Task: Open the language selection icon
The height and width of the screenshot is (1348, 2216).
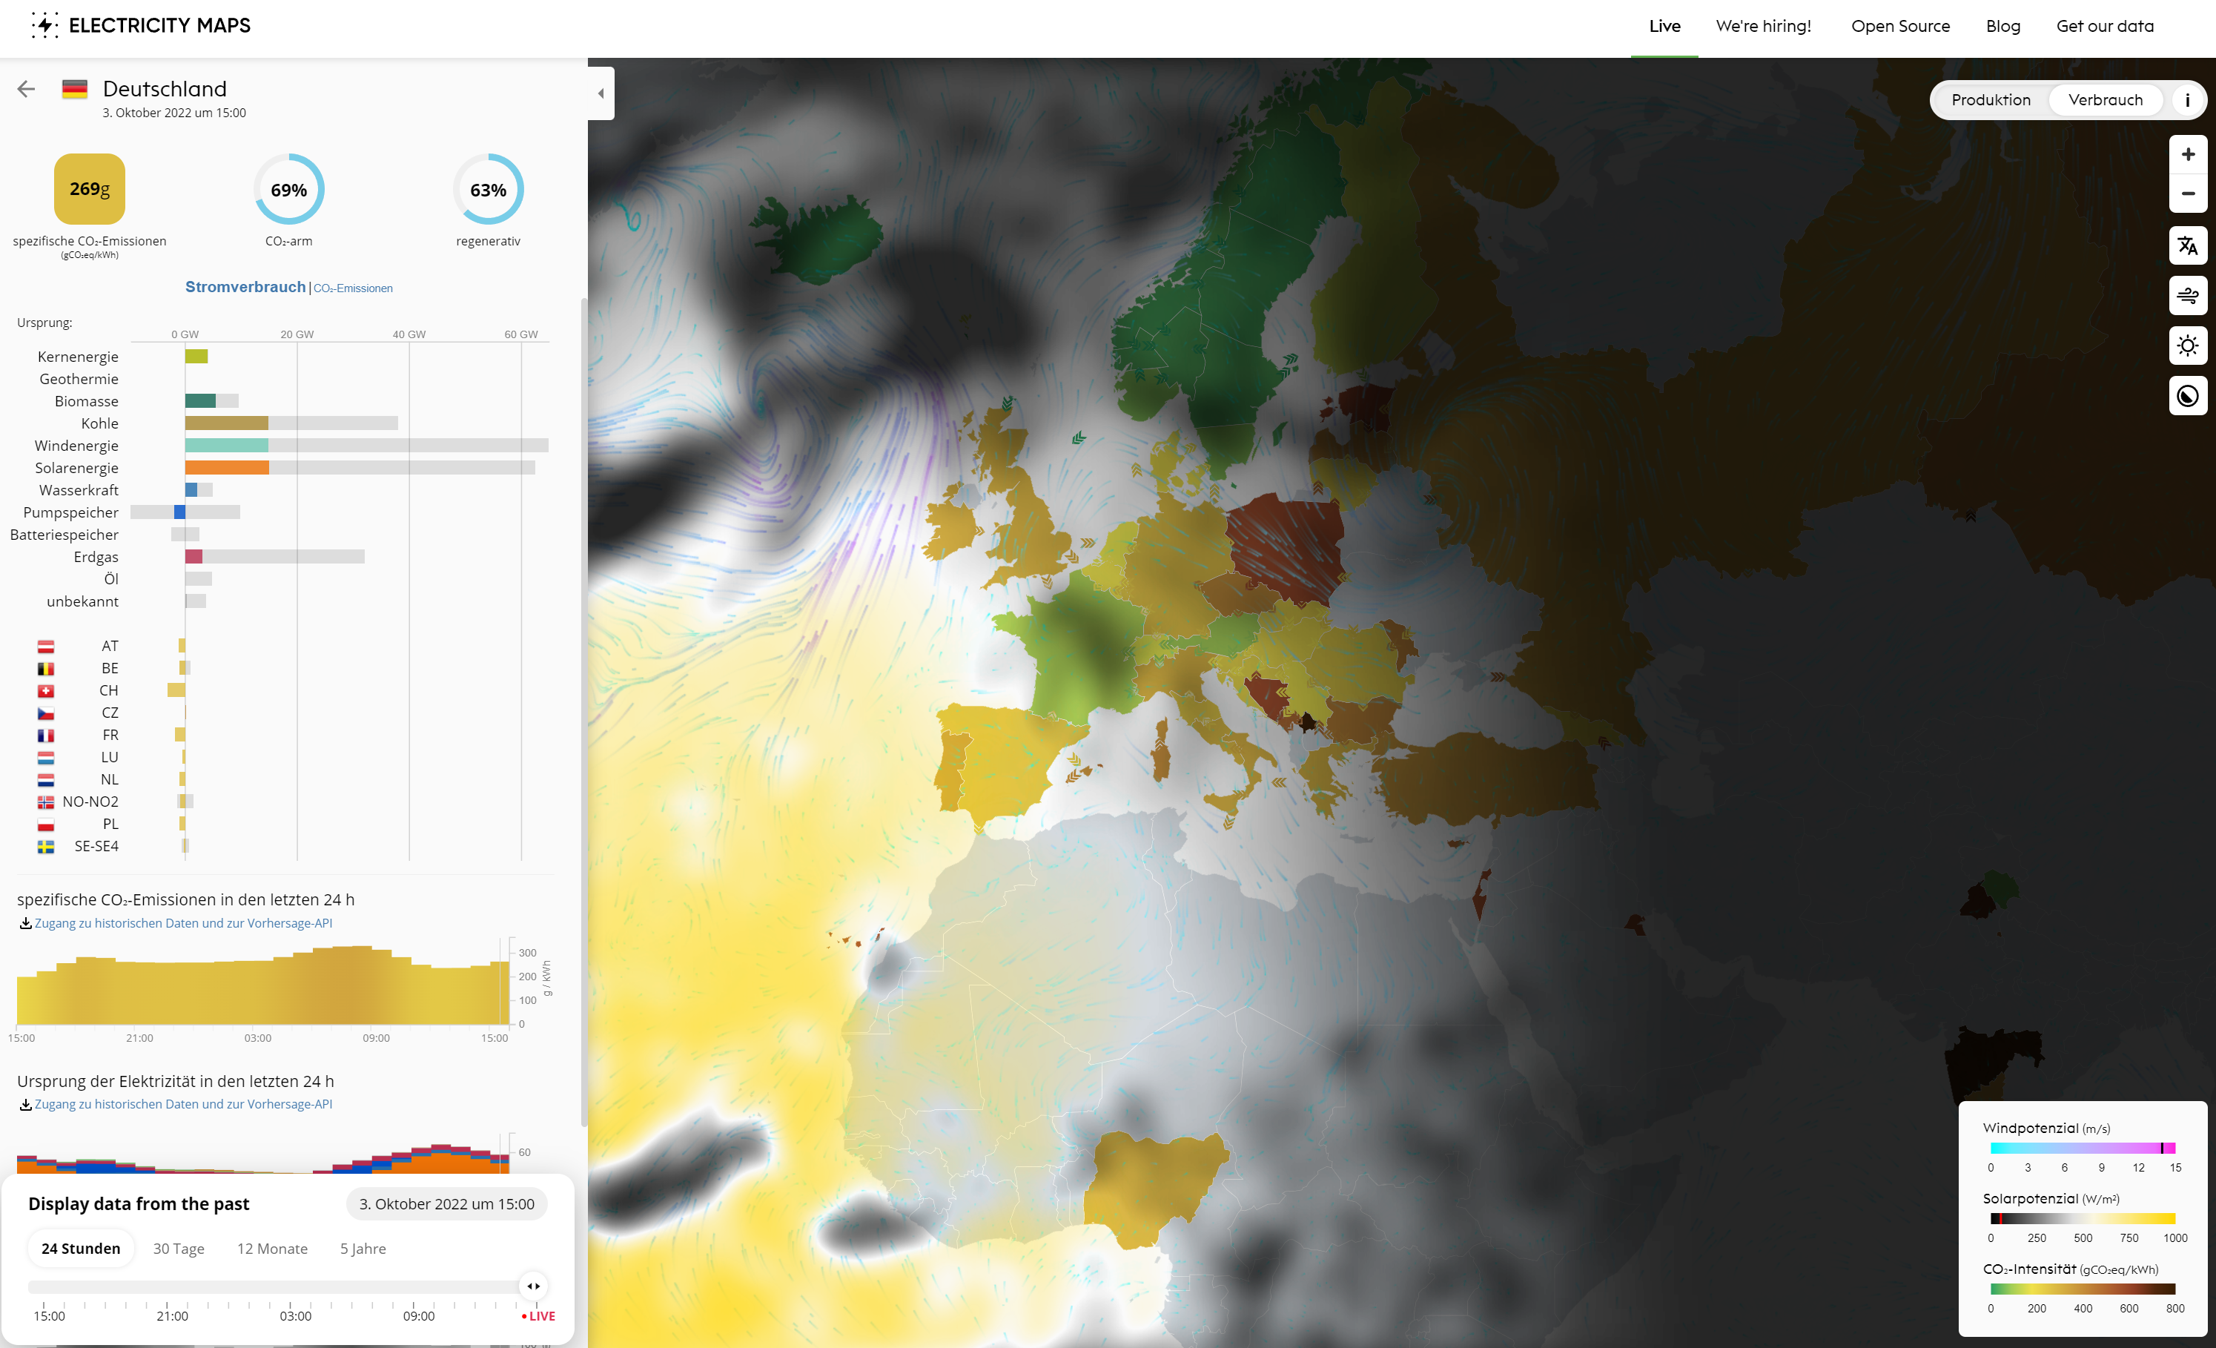Action: pos(2187,245)
